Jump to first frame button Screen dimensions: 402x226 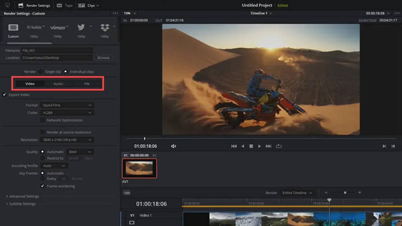tap(234, 146)
